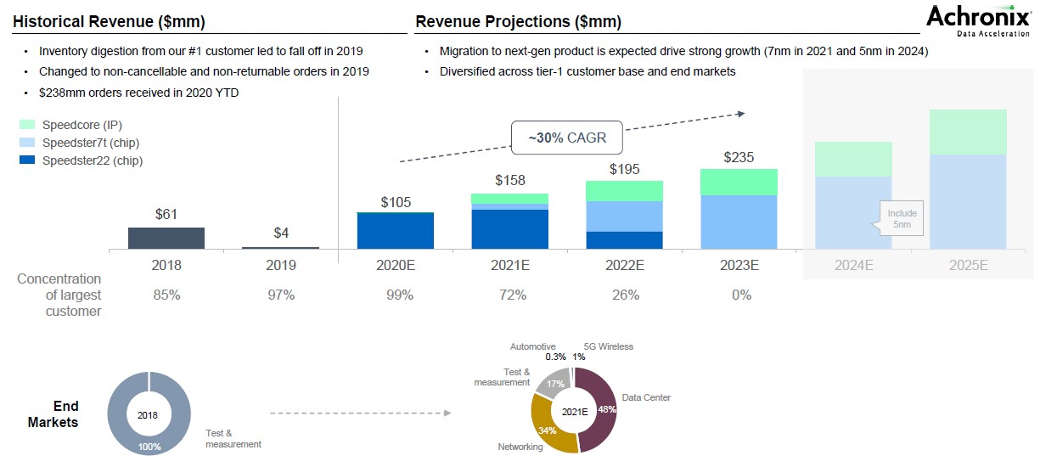1040x467 pixels.
Task: Click the 99% concentration value
Action: point(399,295)
